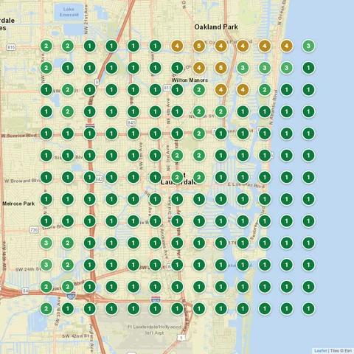Select the gold 5 marker in the second marker row
Image resolution: width=354 pixels, height=354 pixels.
(x=221, y=68)
